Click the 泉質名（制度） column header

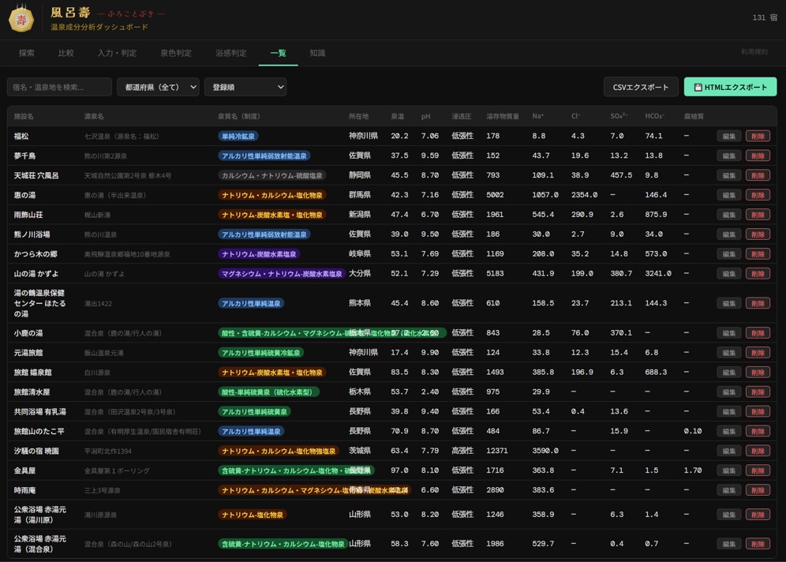238,116
